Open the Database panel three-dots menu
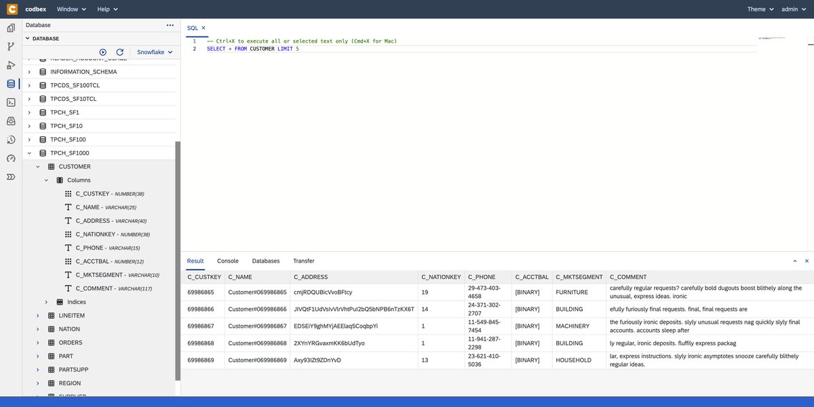The height and width of the screenshot is (407, 814). pyautogui.click(x=170, y=25)
